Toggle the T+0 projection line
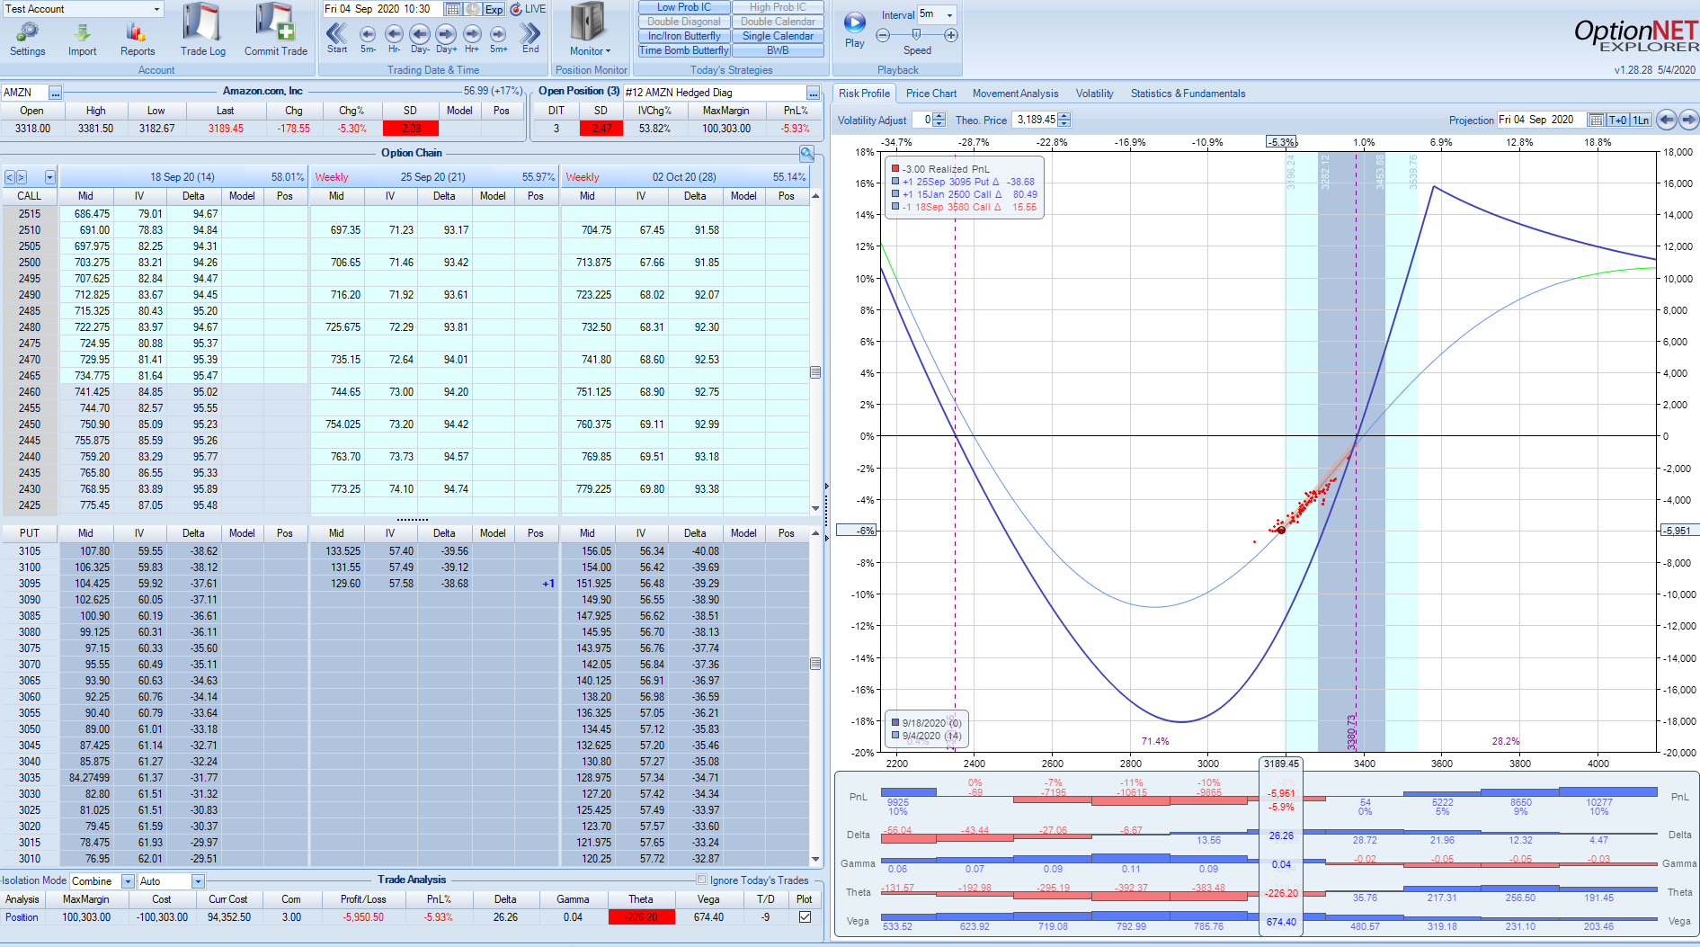1700x947 pixels. 1617,119
